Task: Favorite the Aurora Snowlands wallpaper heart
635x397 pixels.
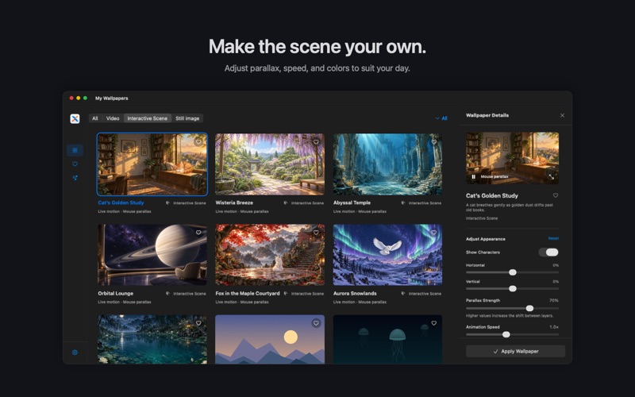Action: (x=433, y=233)
